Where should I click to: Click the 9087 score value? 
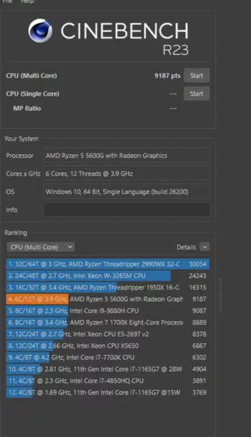pos(199,311)
